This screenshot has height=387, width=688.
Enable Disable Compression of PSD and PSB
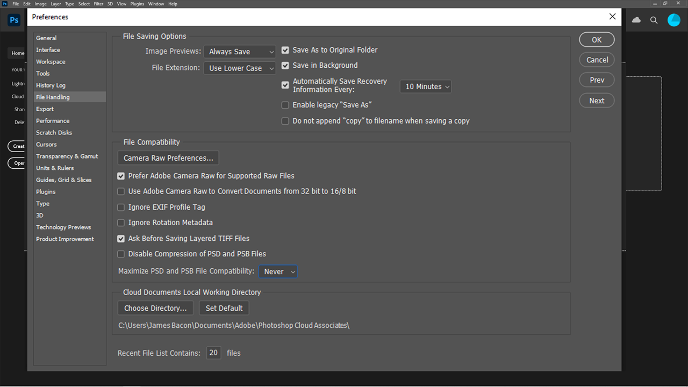pos(121,254)
